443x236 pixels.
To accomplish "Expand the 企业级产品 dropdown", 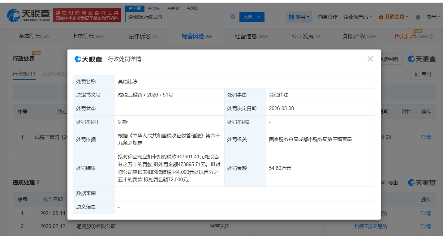I will pos(358,17).
